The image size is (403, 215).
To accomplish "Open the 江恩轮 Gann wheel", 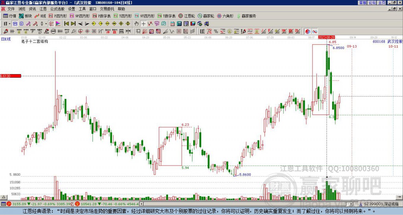I will point(187,16).
